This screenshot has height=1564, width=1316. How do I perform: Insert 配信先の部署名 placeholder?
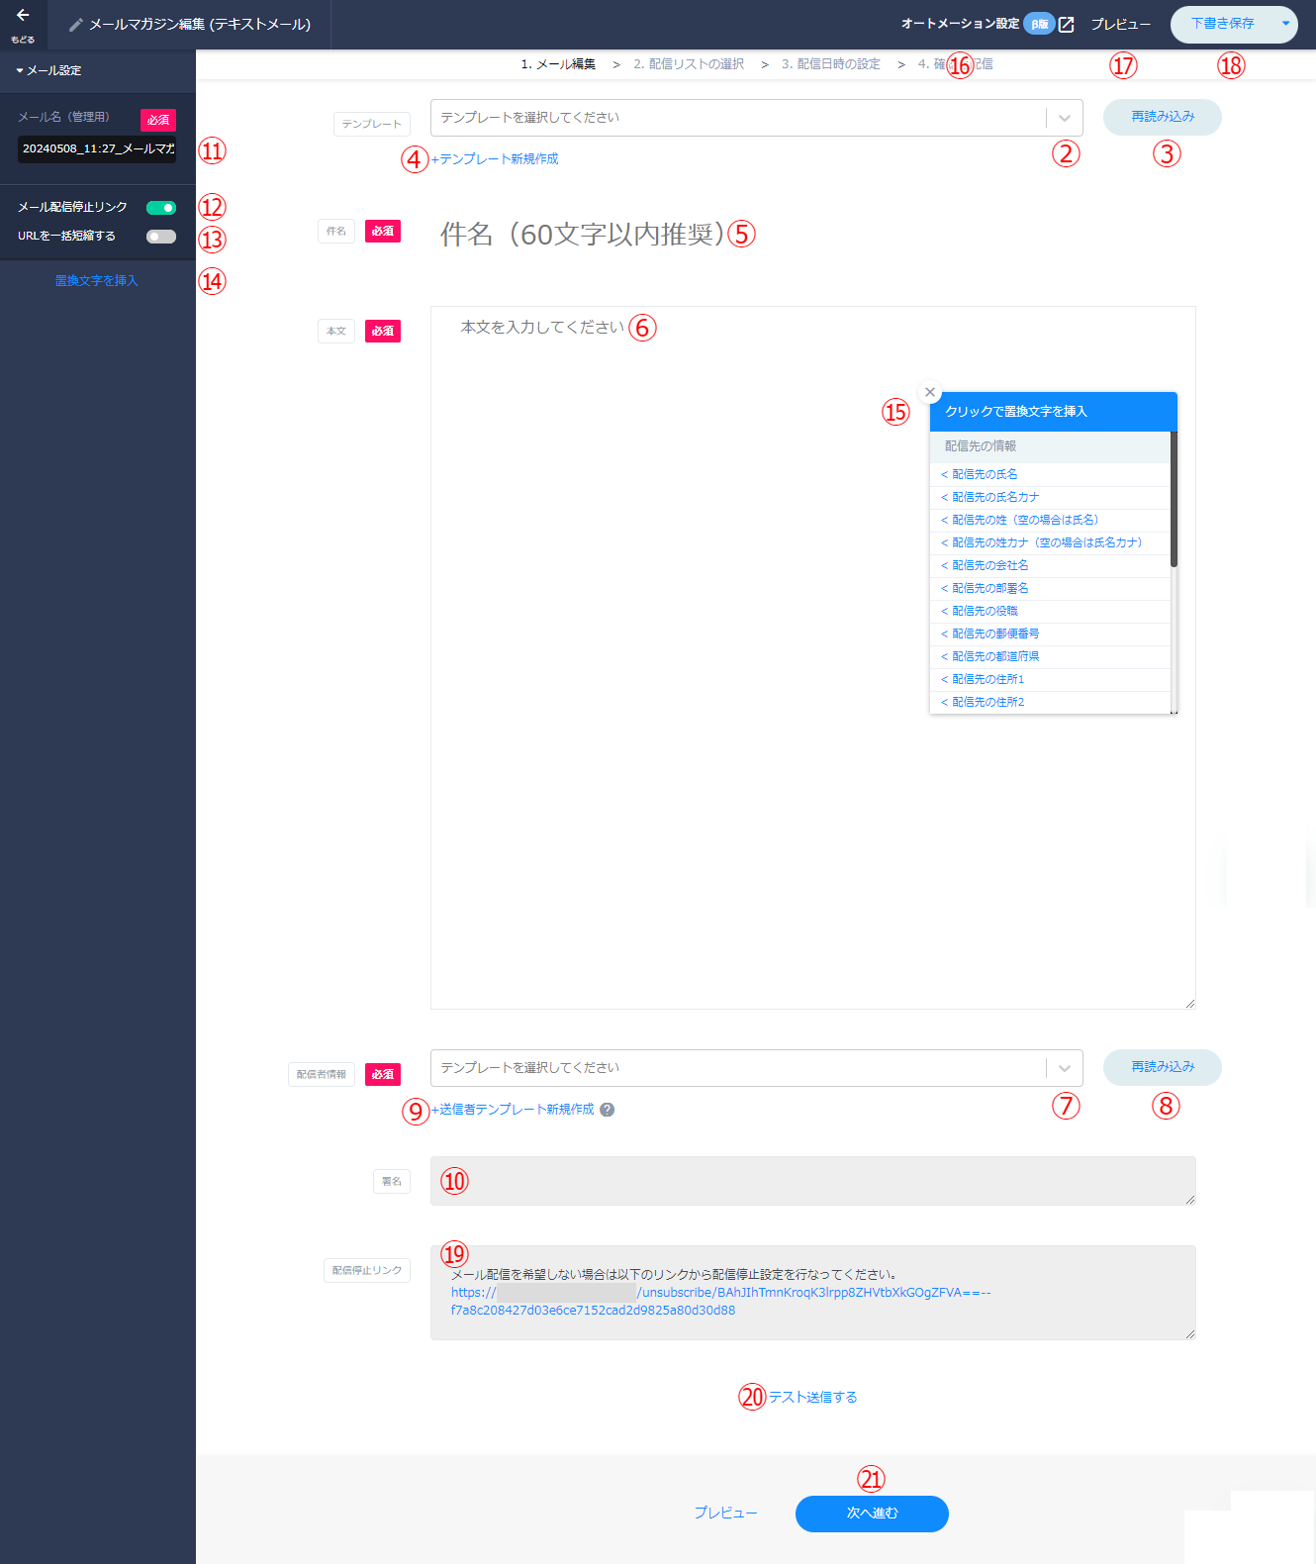point(1050,589)
